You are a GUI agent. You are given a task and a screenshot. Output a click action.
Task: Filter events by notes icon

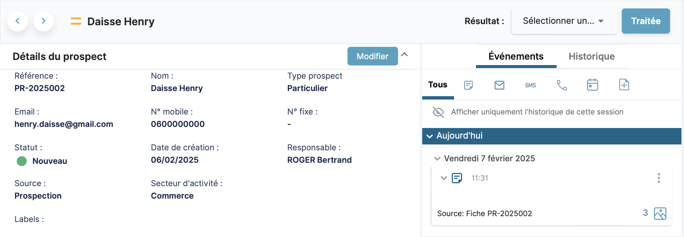(x=468, y=85)
